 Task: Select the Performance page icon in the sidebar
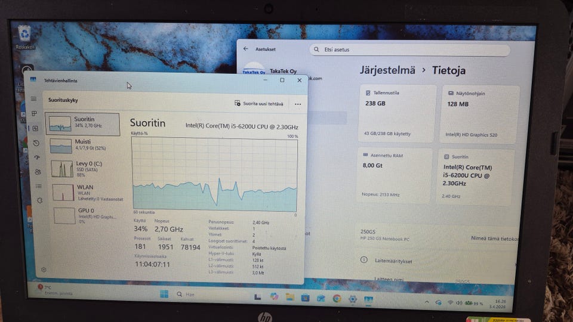point(35,128)
